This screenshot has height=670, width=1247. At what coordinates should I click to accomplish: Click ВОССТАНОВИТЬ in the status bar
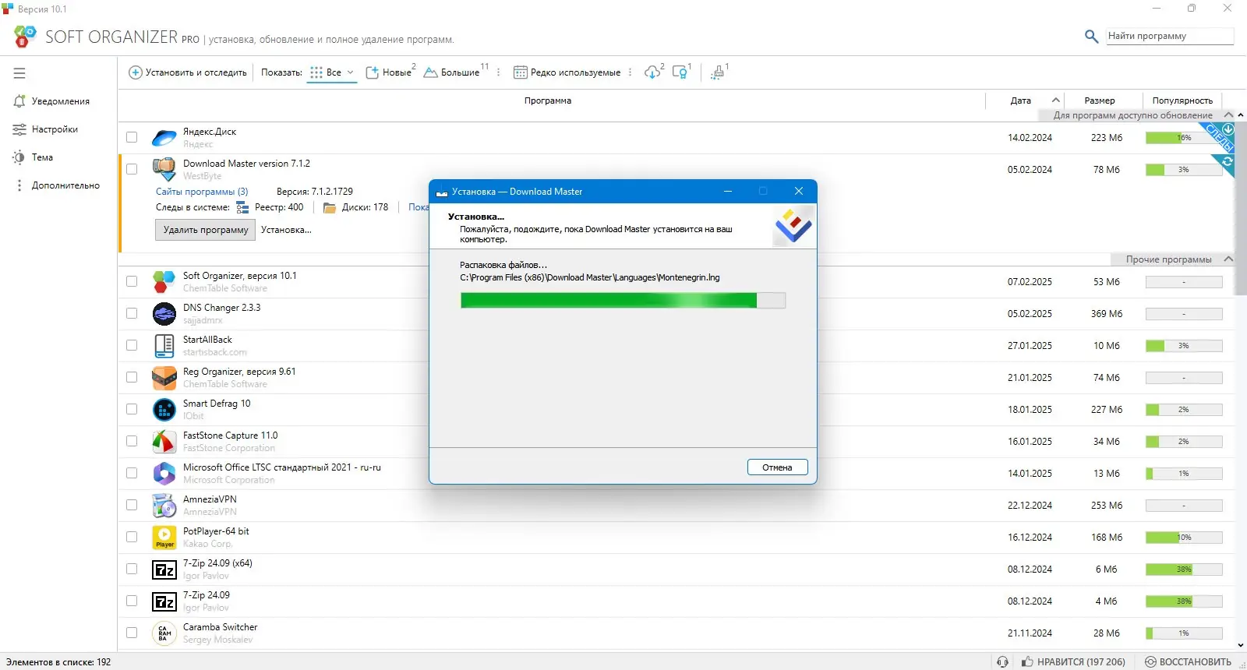tap(1188, 661)
